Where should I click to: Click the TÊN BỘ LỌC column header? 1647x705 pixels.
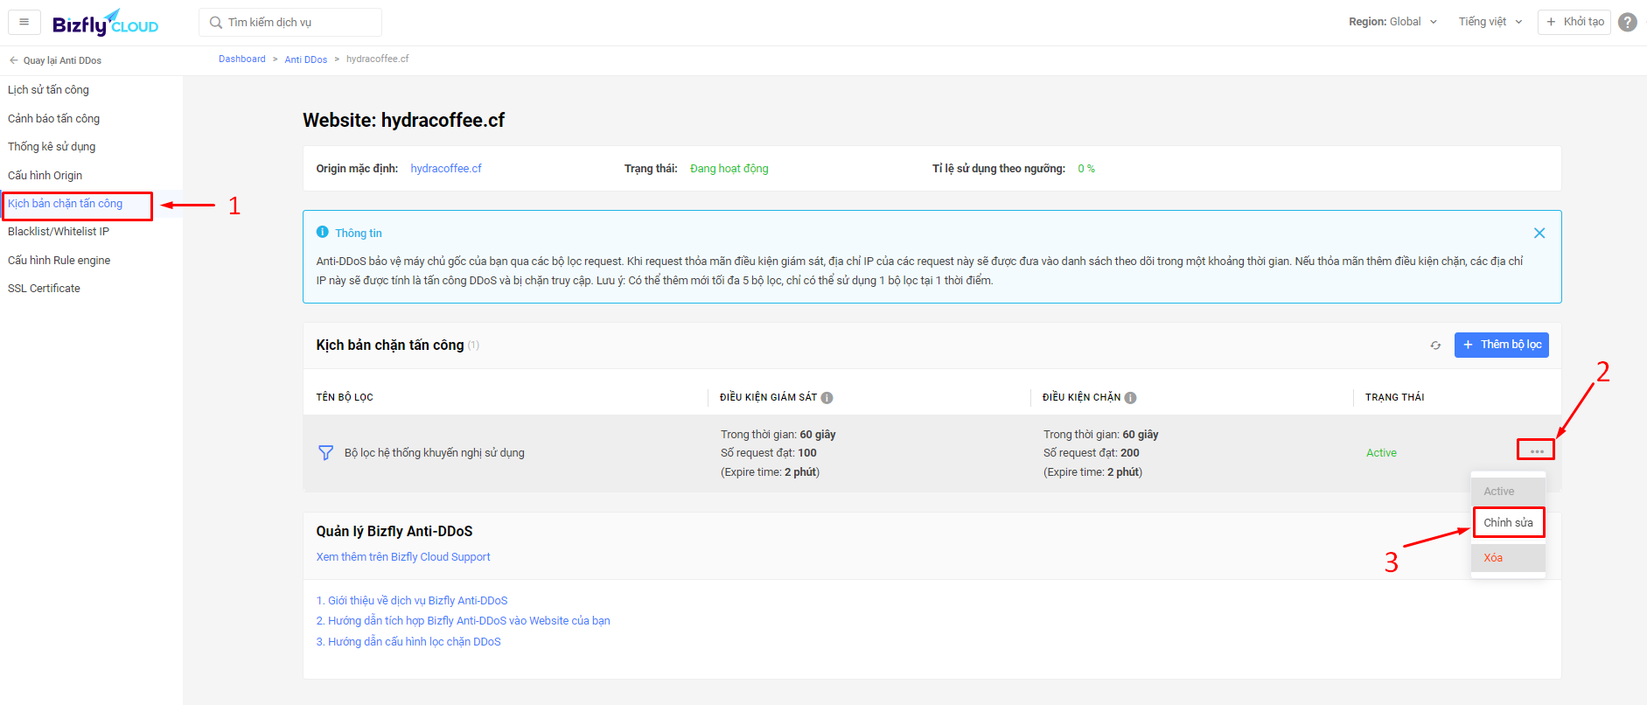[x=345, y=397]
